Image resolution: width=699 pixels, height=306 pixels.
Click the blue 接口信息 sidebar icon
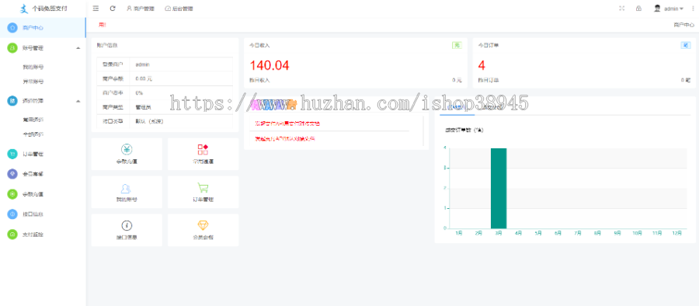coord(12,214)
